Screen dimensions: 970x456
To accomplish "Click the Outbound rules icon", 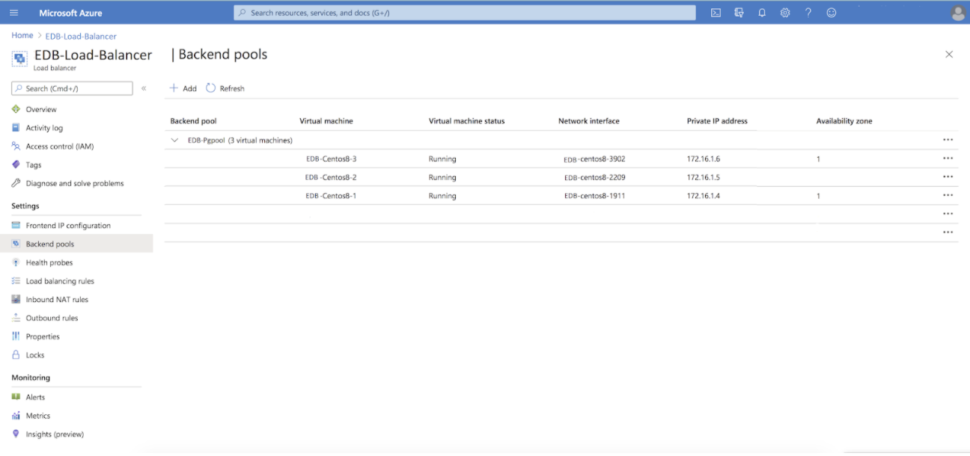I will click(x=16, y=318).
